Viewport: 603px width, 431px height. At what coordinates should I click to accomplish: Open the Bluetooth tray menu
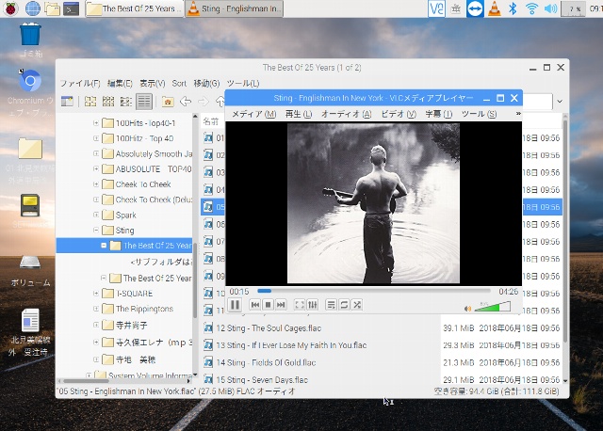[x=513, y=8]
